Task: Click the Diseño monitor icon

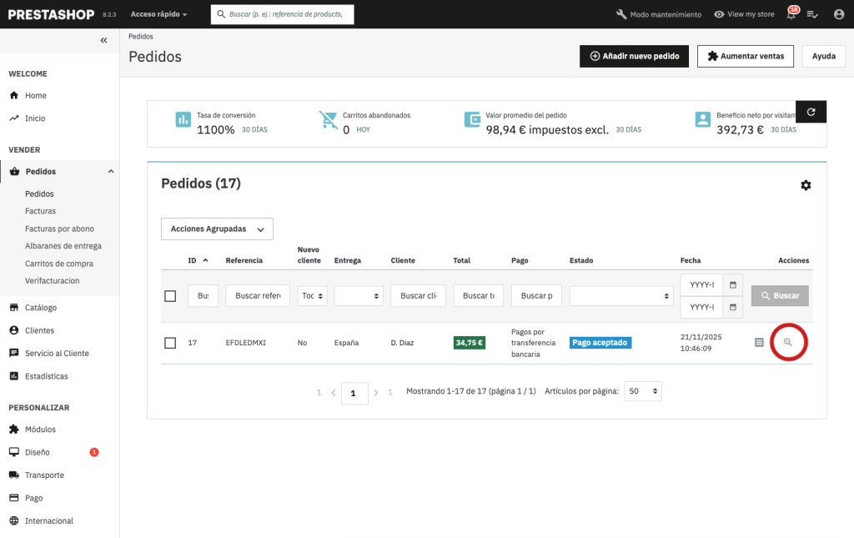Action: tap(14, 452)
